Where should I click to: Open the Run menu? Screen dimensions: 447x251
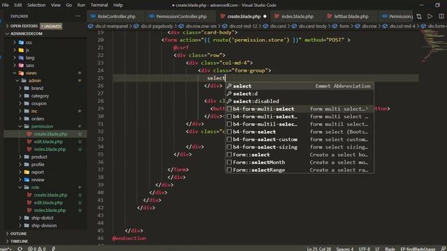click(x=81, y=5)
